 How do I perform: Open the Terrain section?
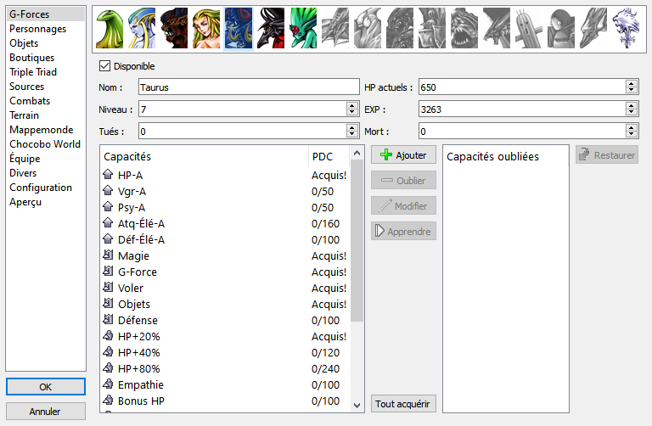coord(46,115)
